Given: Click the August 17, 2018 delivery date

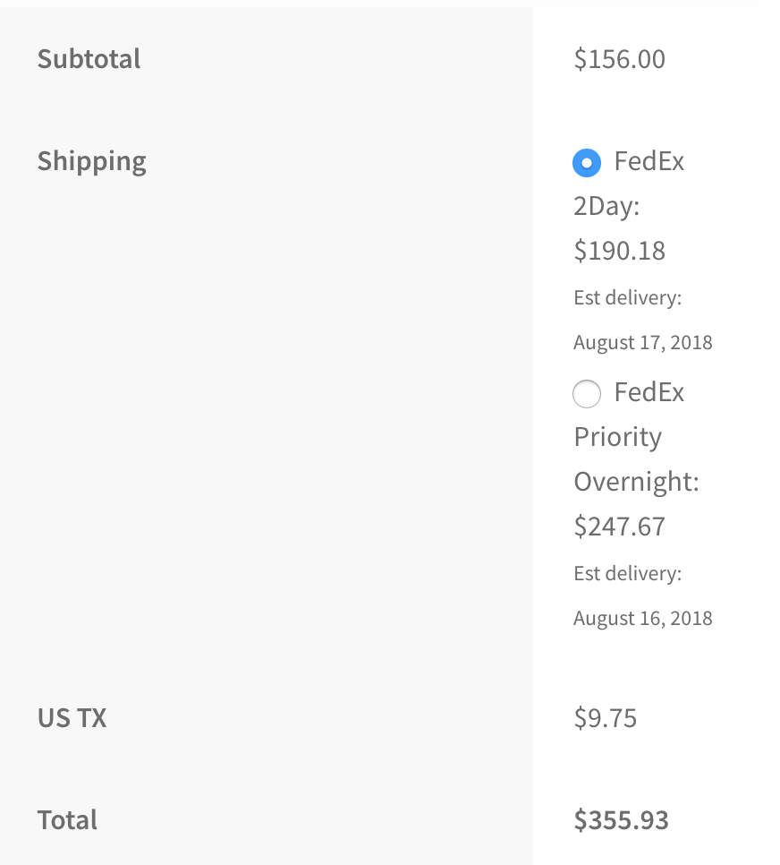Looking at the screenshot, I should (x=642, y=342).
